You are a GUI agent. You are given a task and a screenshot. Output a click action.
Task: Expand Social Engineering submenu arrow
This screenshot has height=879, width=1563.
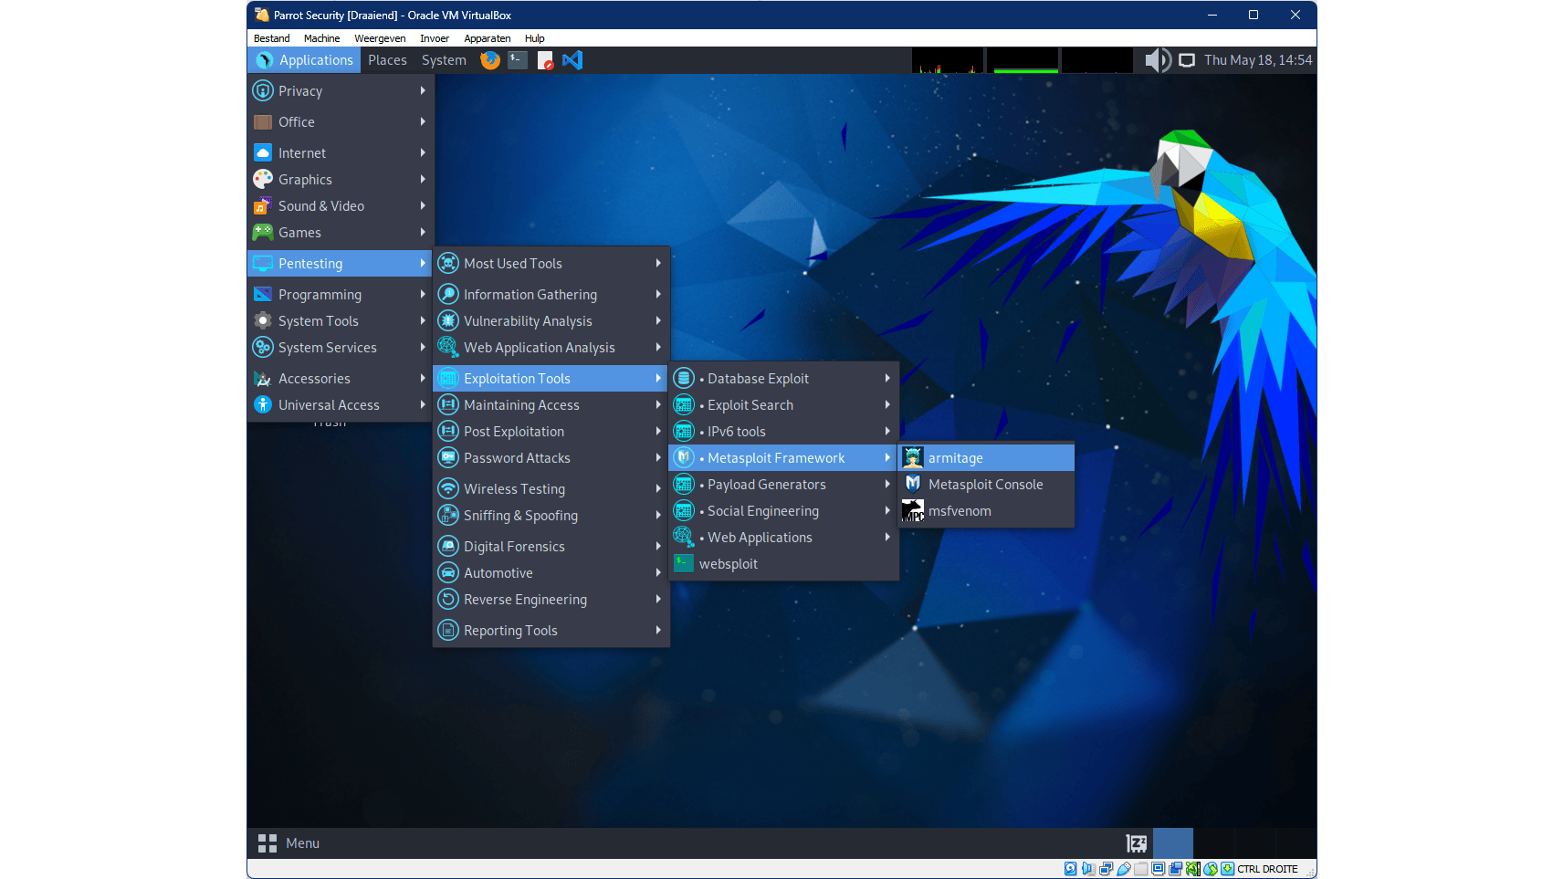pos(887,511)
